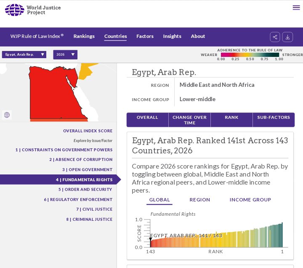Screen dimensions: 303x268
Task: Click the download icon button
Action: pyautogui.click(x=287, y=37)
